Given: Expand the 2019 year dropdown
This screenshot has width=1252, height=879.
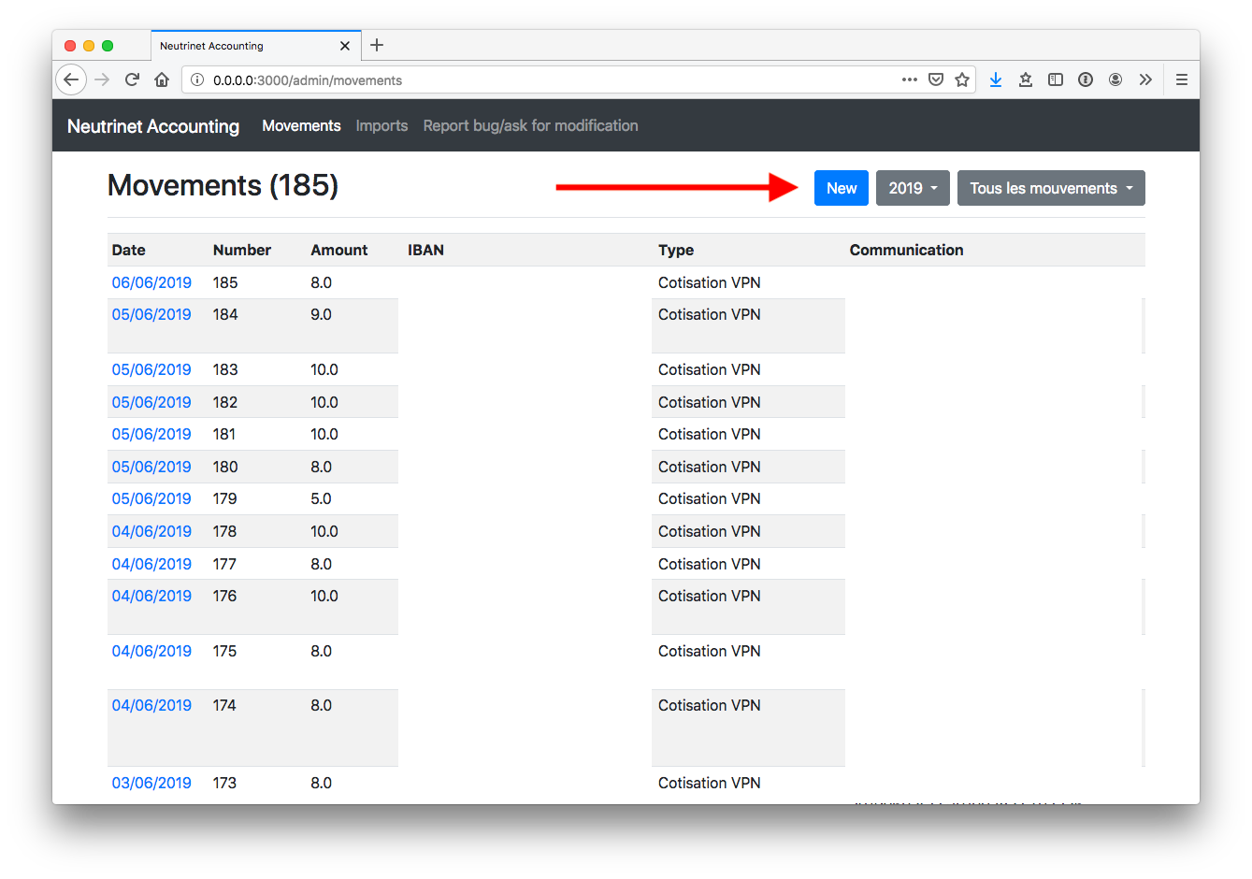Looking at the screenshot, I should 913,188.
